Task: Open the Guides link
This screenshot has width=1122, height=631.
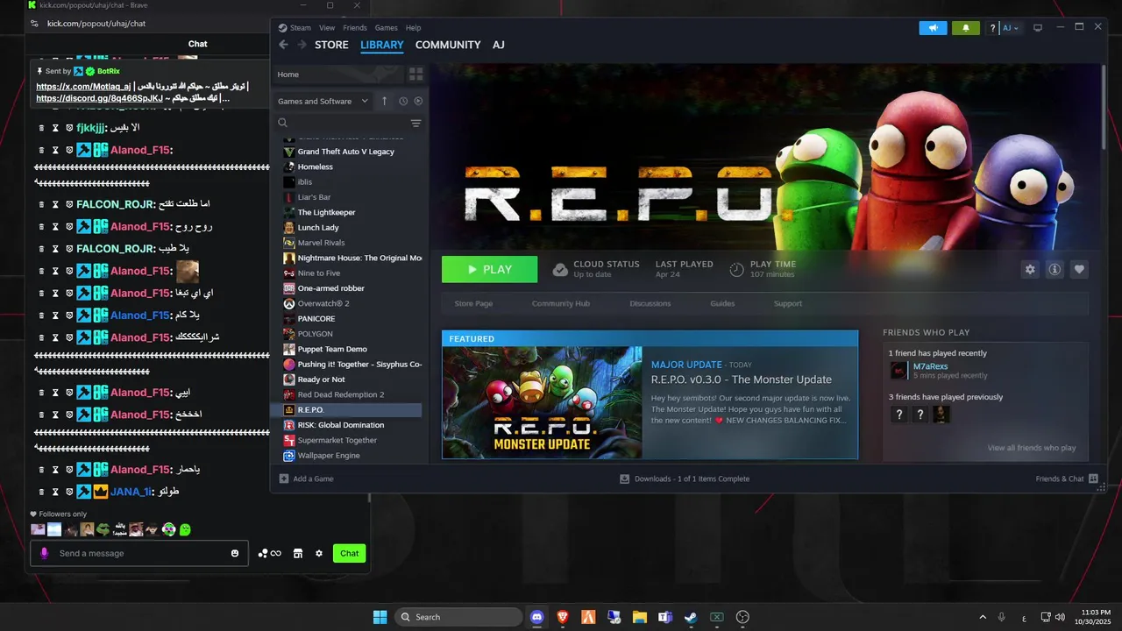Action: [722, 303]
